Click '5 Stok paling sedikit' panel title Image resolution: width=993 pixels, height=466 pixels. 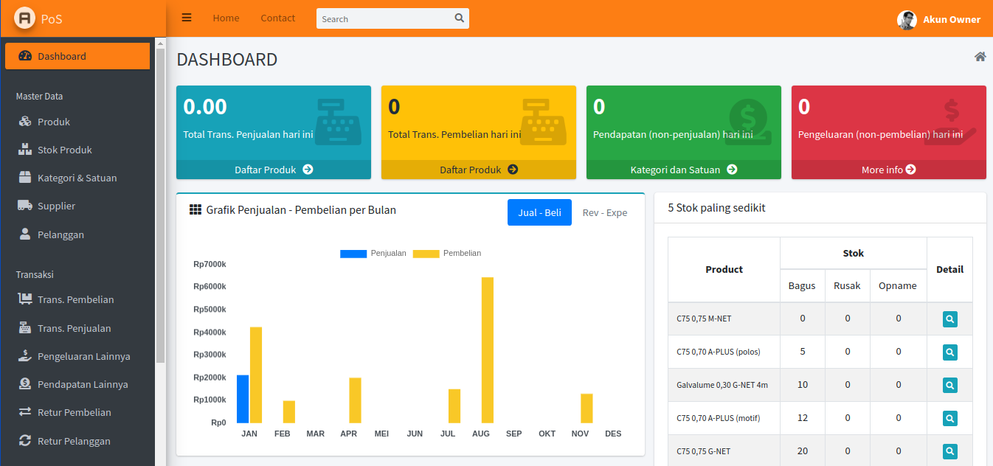(x=716, y=208)
